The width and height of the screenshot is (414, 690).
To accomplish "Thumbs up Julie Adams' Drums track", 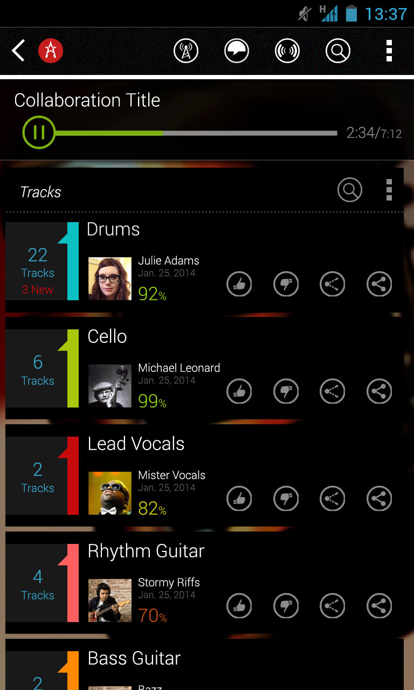I will click(239, 284).
